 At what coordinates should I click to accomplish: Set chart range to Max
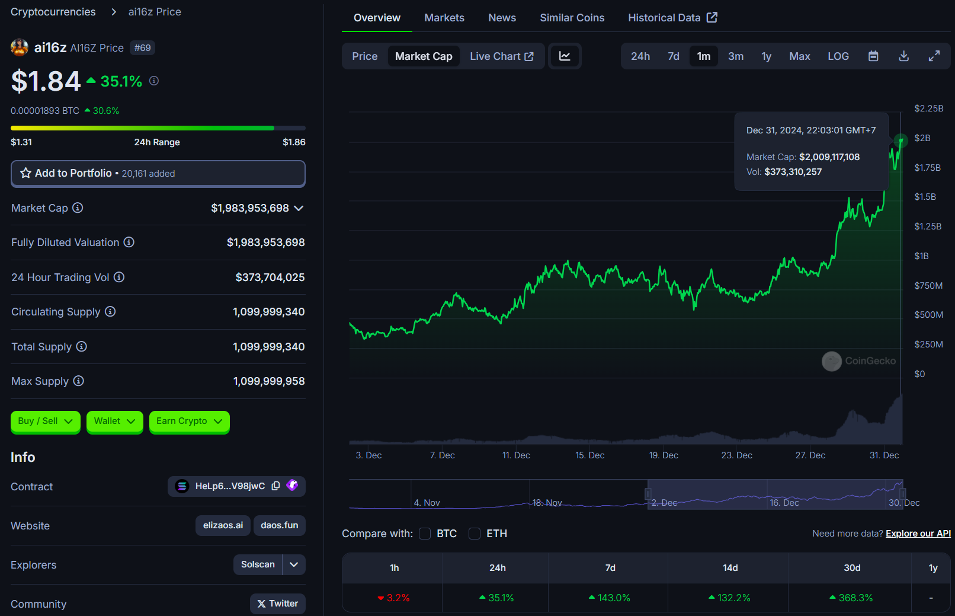[x=800, y=56]
